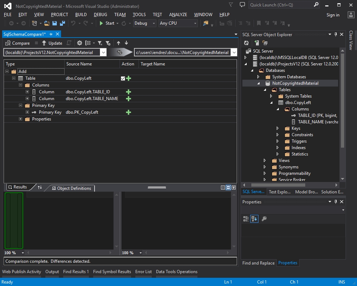Click the Alphabetical sort icon in Properties

tap(254, 219)
